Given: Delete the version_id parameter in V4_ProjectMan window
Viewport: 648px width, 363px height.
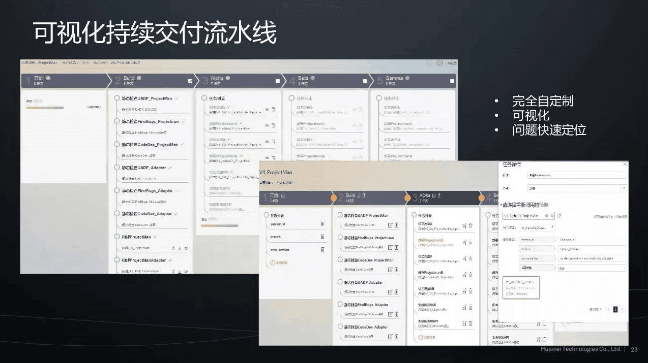Looking at the screenshot, I should [322, 223].
